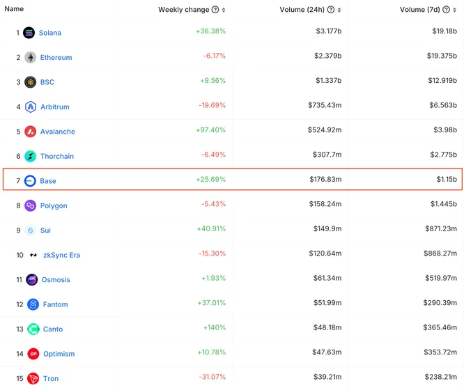Screen dimensions: 464x390
Task: Open the zkSync Era link
Action: coord(61,255)
